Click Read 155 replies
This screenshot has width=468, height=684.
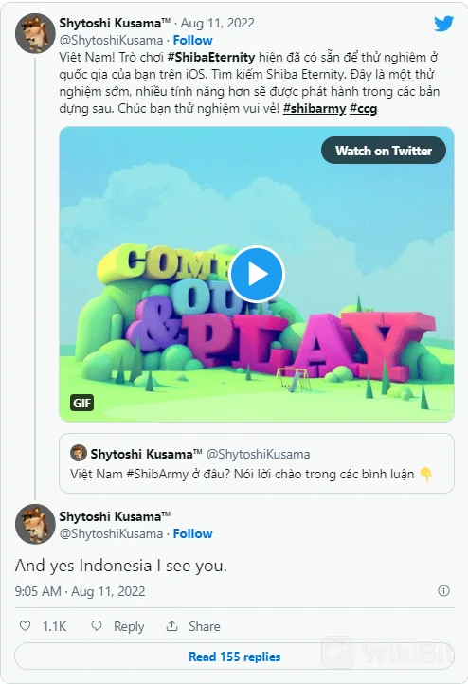[x=235, y=657]
